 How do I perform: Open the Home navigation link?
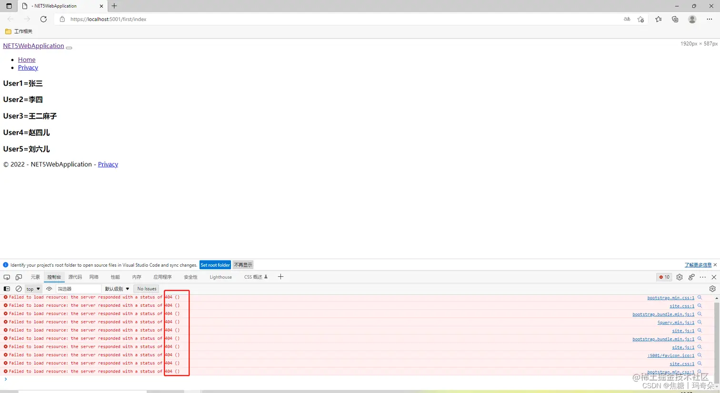point(27,60)
